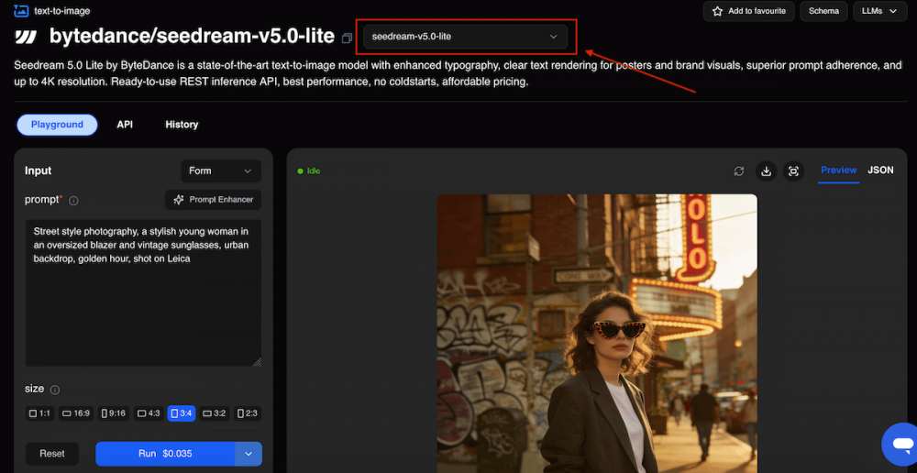Click the prompt info icon
Image resolution: width=917 pixels, height=473 pixels.
(73, 201)
